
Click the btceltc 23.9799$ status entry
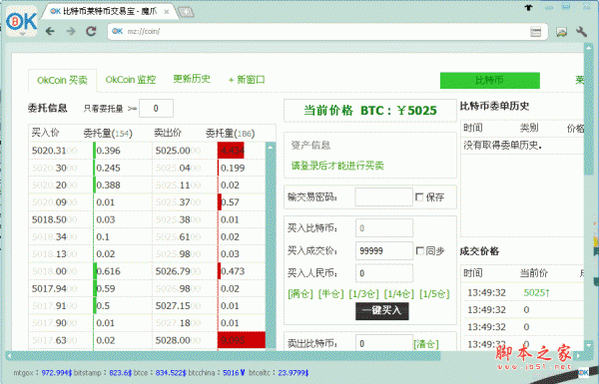click(x=279, y=373)
